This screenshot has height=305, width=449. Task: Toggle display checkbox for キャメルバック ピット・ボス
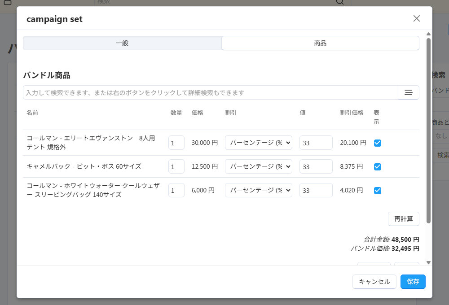coord(378,166)
